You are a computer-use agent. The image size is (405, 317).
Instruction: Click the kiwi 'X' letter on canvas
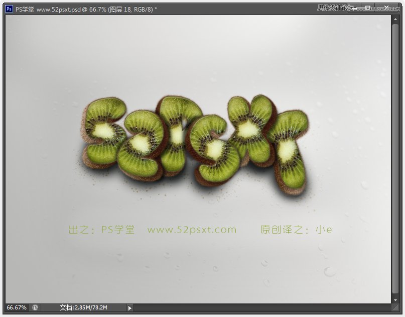pyautogui.click(x=252, y=131)
